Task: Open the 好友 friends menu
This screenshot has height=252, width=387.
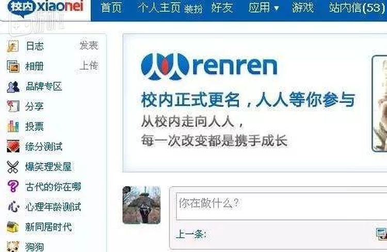Action: (x=222, y=8)
